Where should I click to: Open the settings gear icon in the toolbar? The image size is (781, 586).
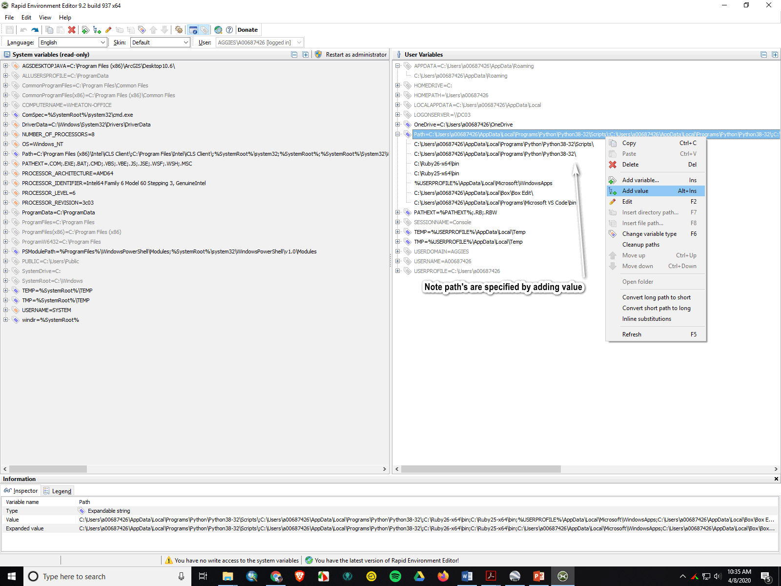point(179,30)
